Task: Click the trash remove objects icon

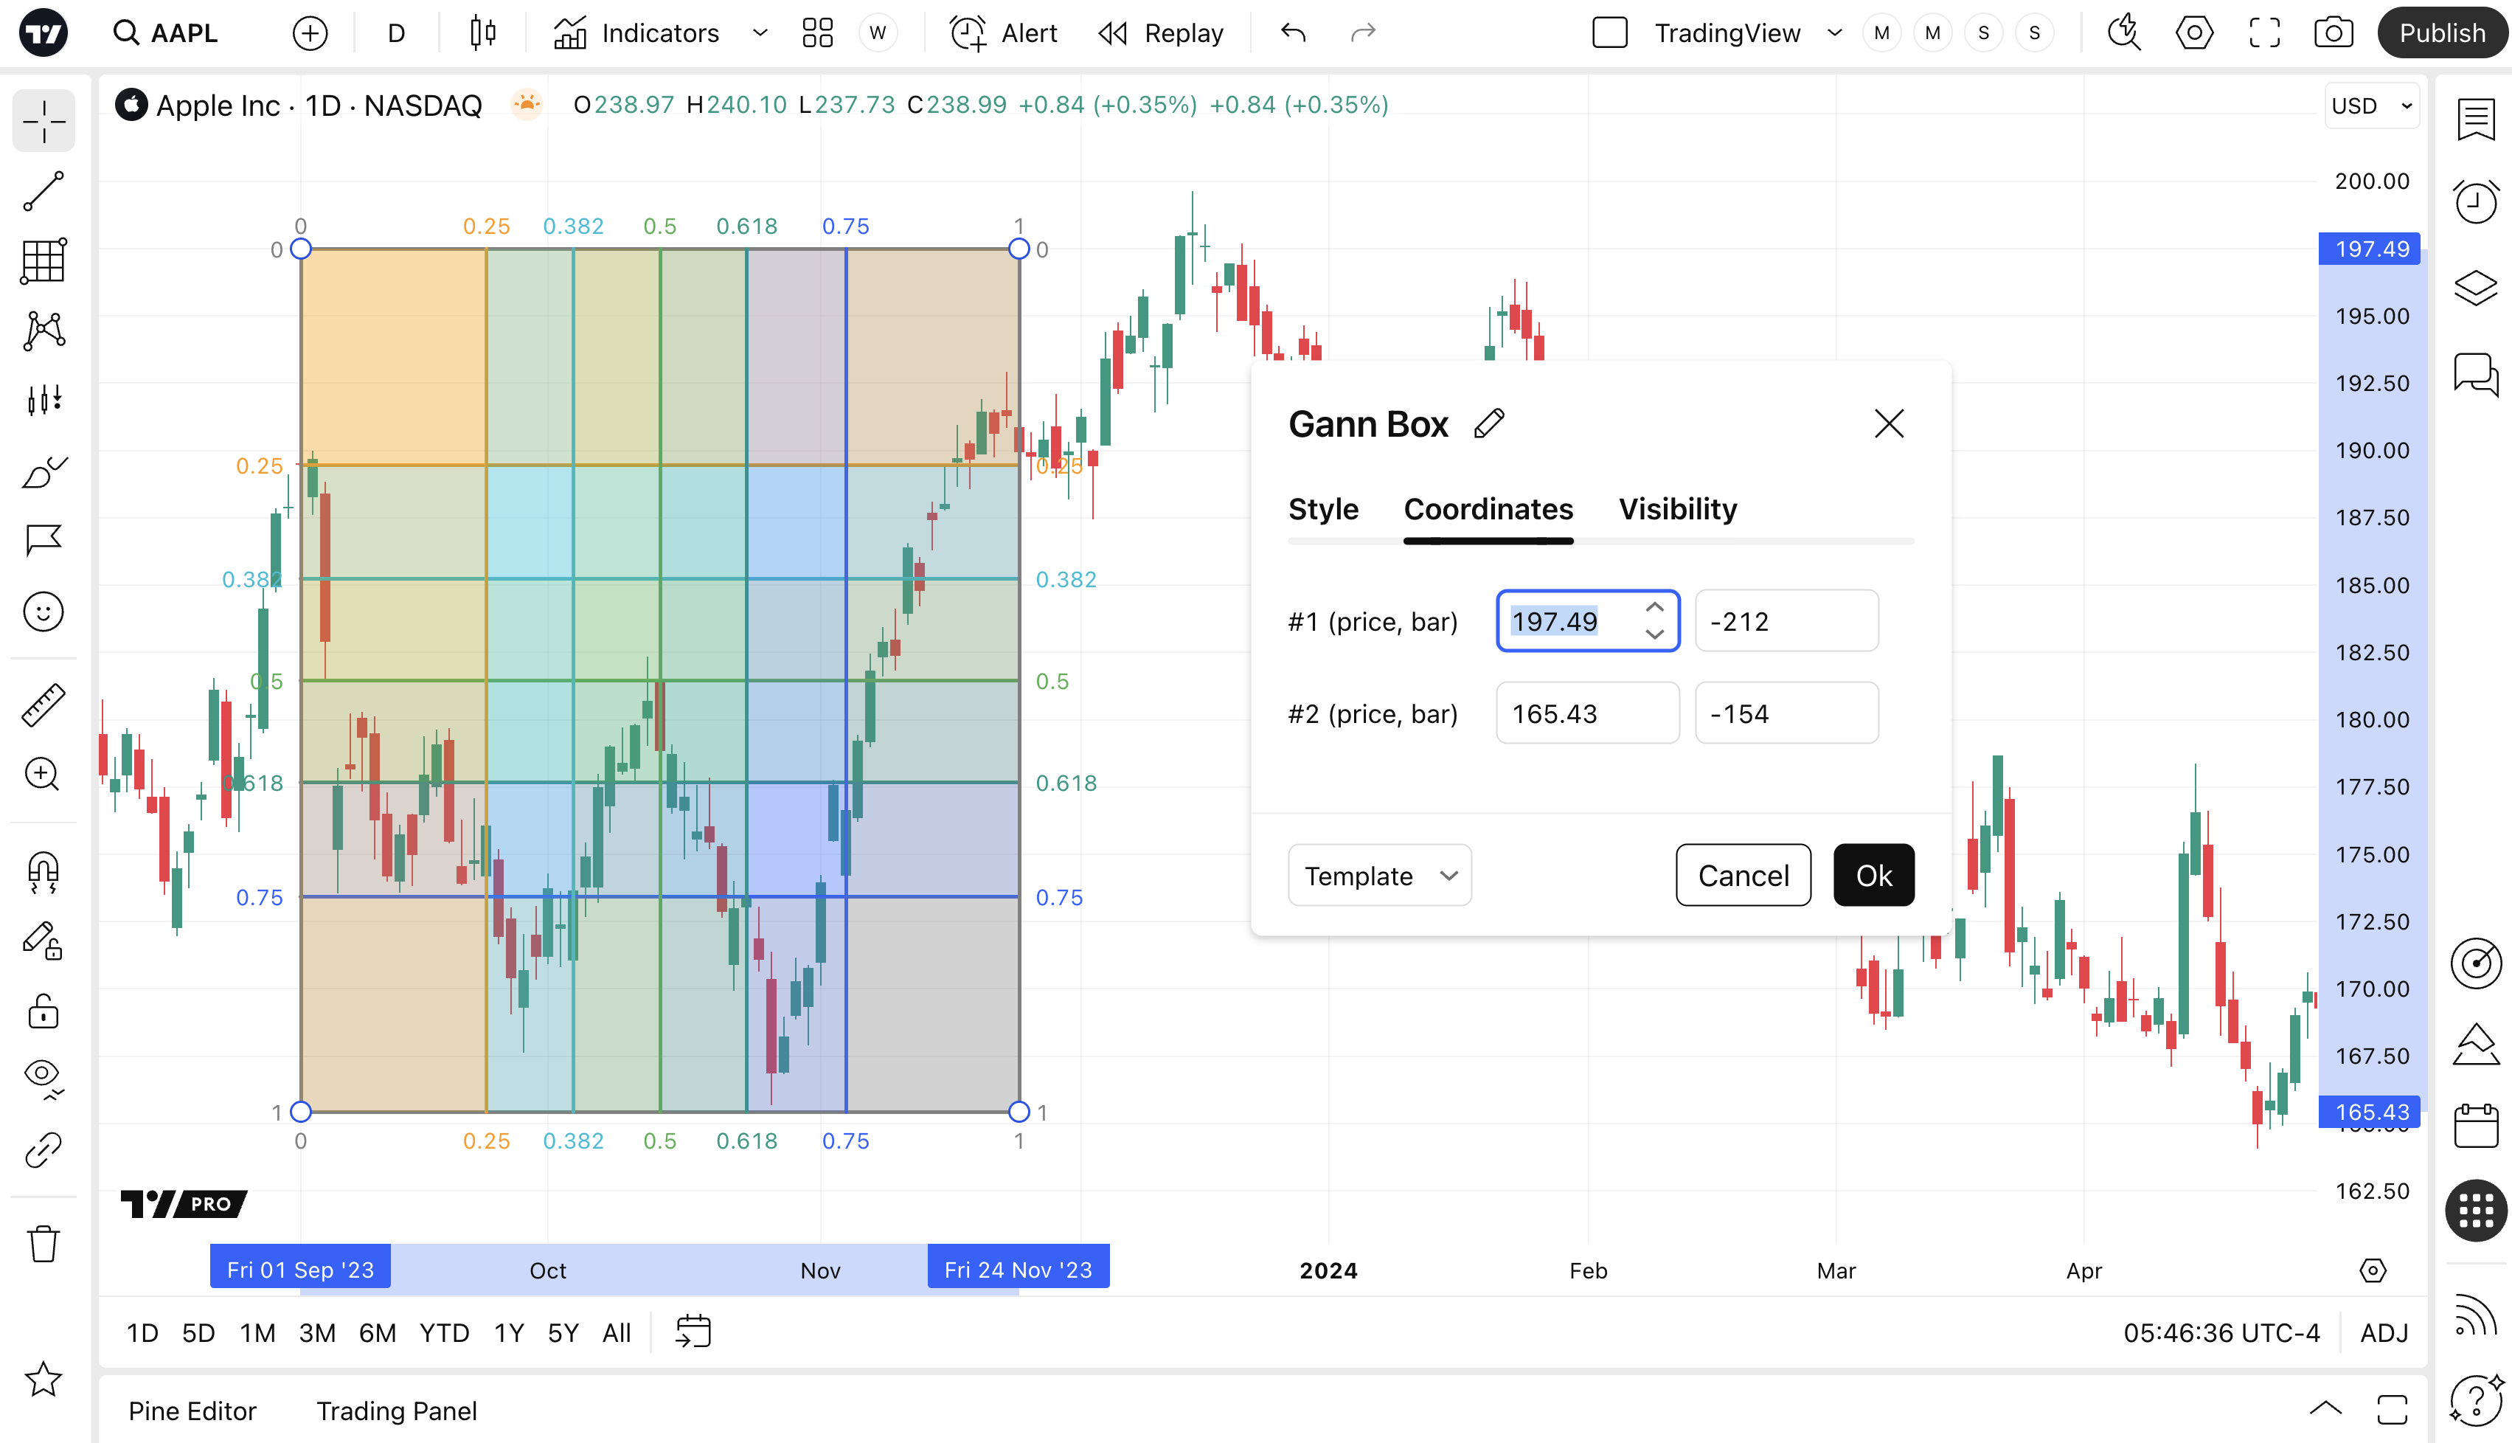Action: [44, 1243]
